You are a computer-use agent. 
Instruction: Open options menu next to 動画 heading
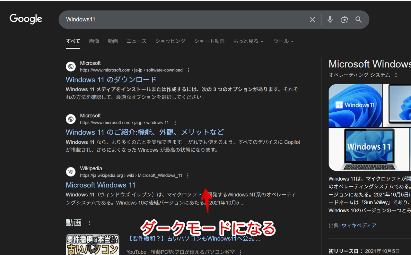90,223
